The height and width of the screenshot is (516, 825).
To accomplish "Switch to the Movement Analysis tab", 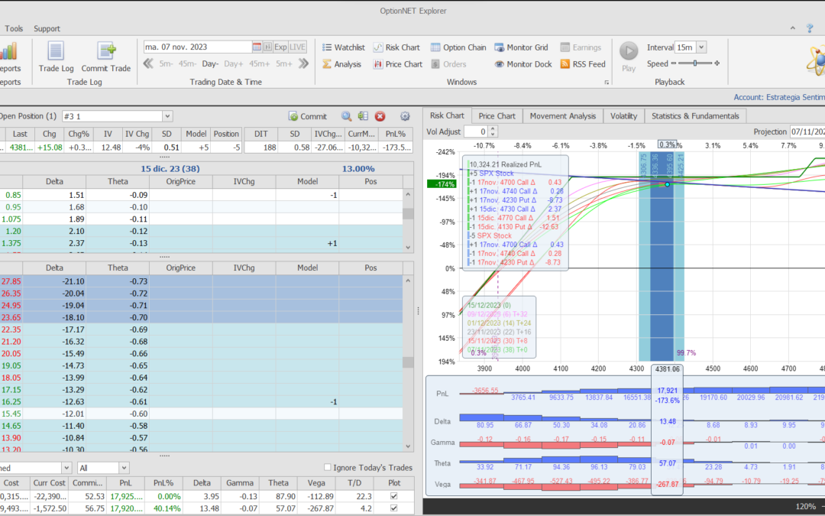I will point(562,115).
